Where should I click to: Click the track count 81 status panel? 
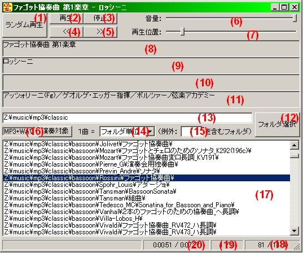pyautogui.click(x=272, y=245)
